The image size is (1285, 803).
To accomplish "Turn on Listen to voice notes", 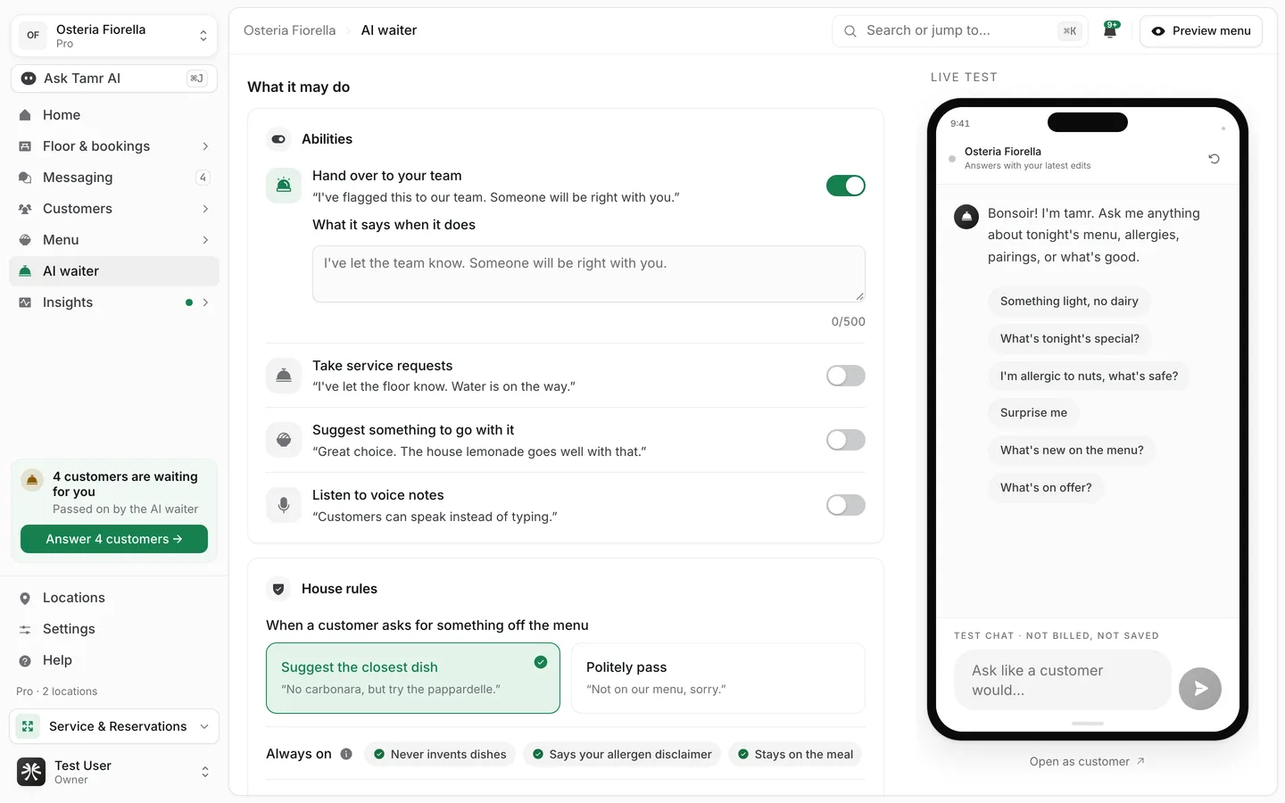I will coord(845,505).
